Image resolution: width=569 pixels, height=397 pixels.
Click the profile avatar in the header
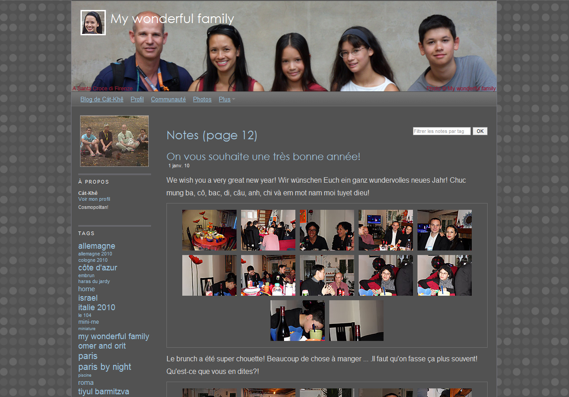point(93,23)
